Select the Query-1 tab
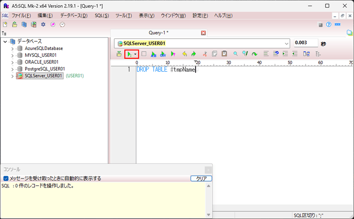354x219 pixels. click(158, 33)
